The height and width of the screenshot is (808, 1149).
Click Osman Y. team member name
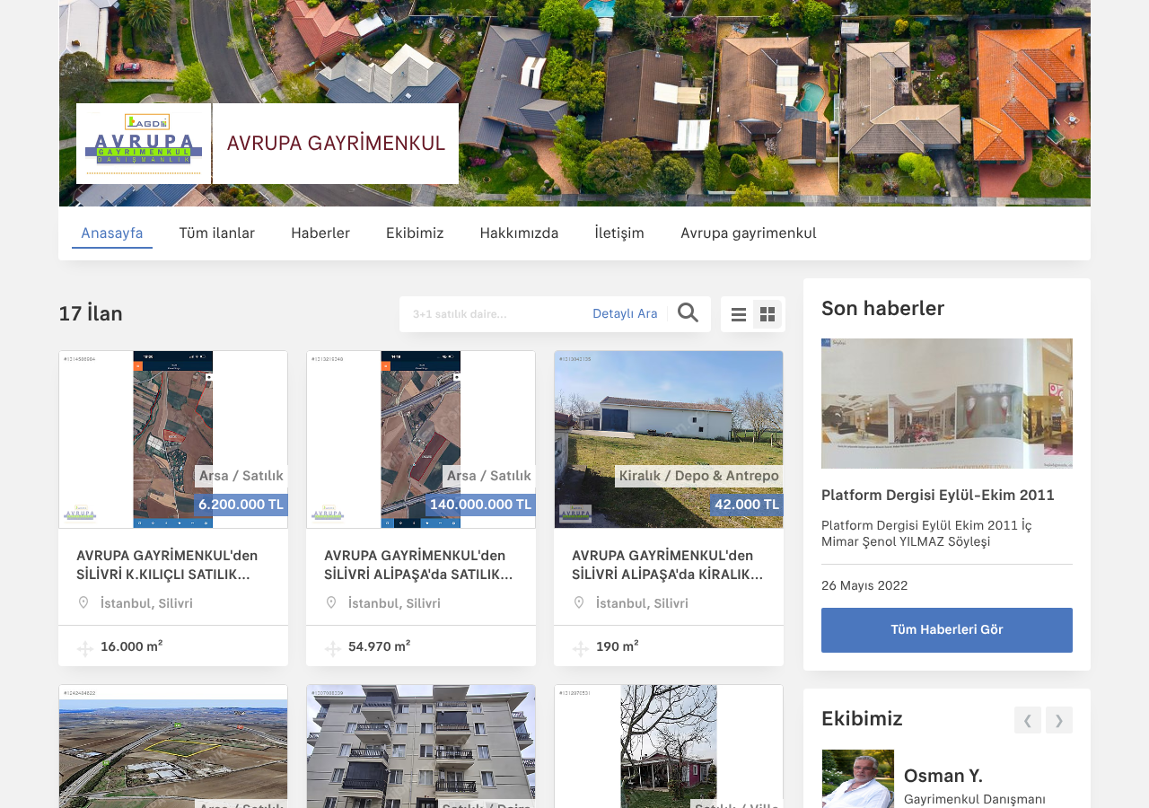tap(943, 776)
